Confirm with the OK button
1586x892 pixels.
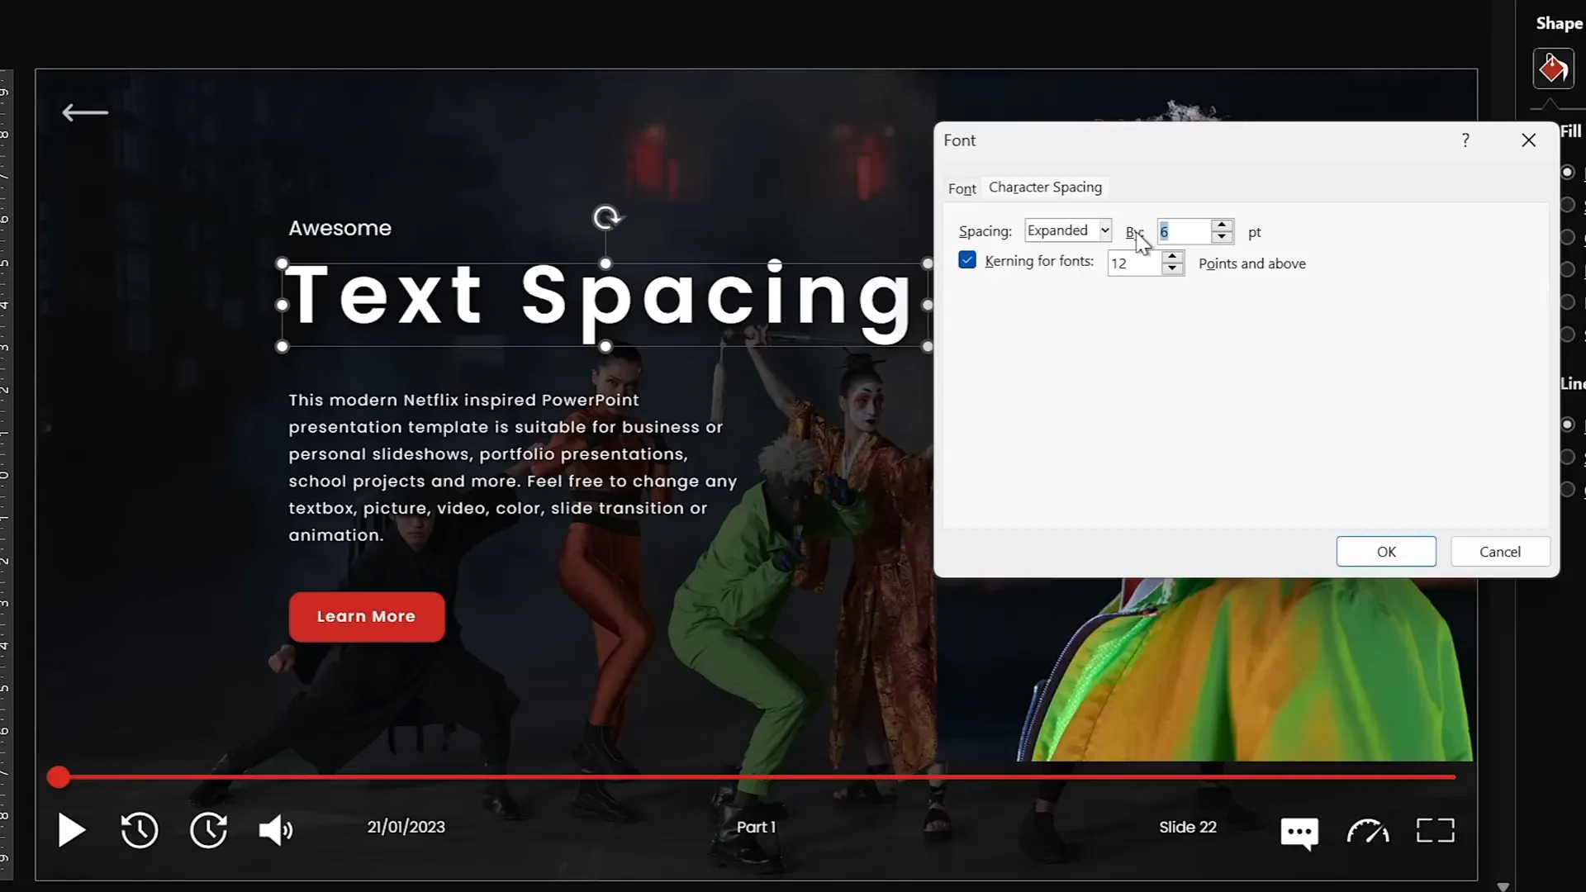click(1386, 552)
